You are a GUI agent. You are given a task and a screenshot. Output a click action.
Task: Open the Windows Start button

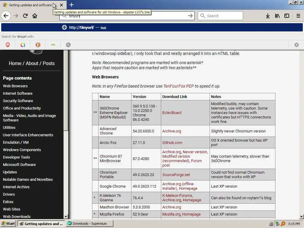(8, 224)
